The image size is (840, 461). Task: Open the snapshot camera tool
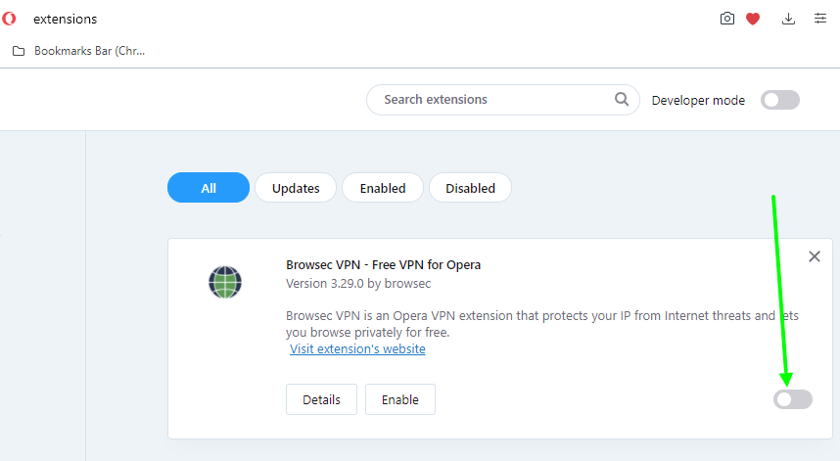(727, 19)
